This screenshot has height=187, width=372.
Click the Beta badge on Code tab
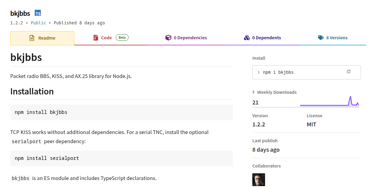[x=122, y=38]
